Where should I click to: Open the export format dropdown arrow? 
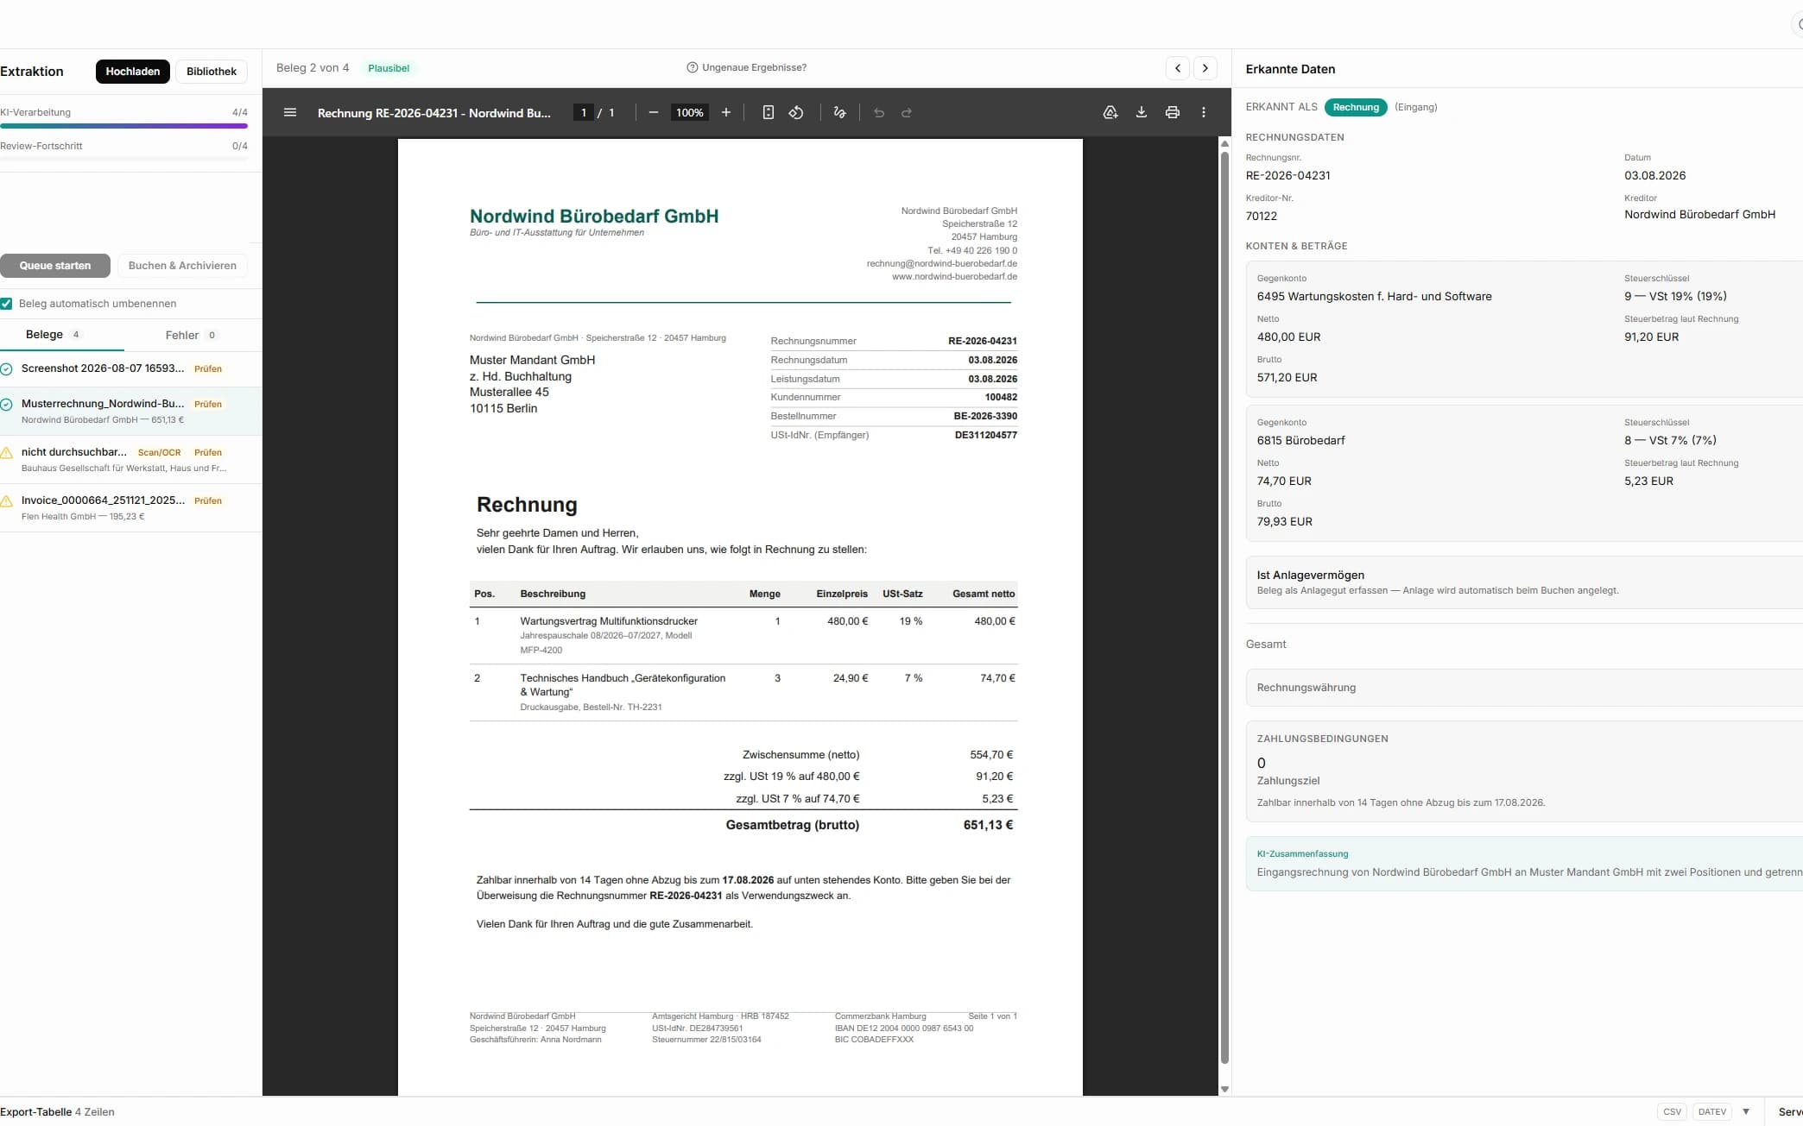point(1746,1111)
